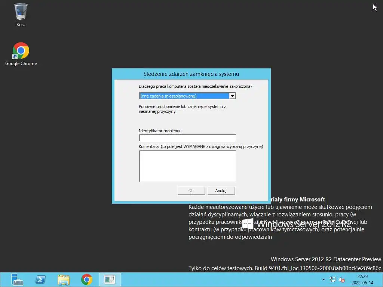Screen dimensions: 383x287
Task: Click the greyed OK button
Action: 191,191
